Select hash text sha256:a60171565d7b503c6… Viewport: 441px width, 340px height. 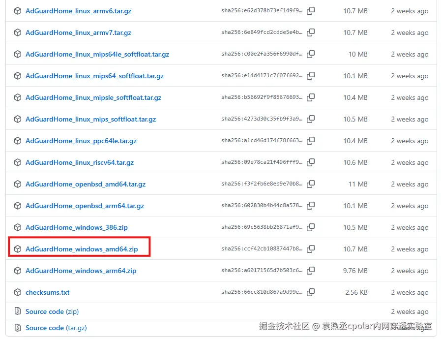point(262,271)
